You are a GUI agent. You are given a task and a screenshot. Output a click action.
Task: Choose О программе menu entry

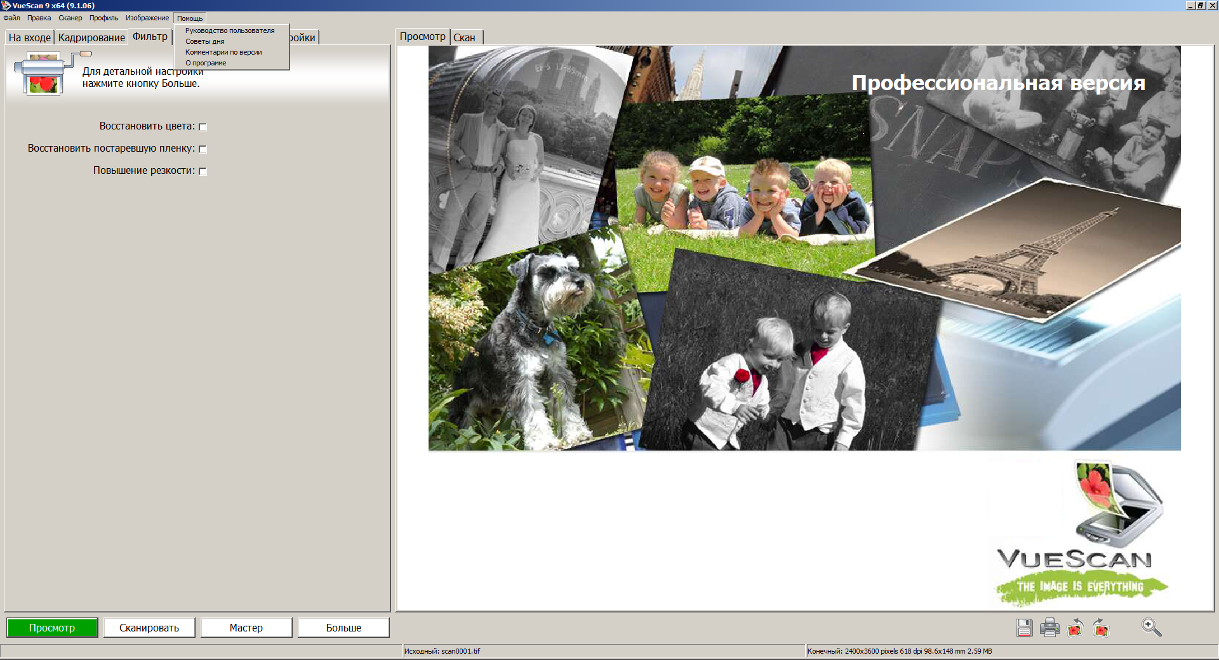click(206, 63)
